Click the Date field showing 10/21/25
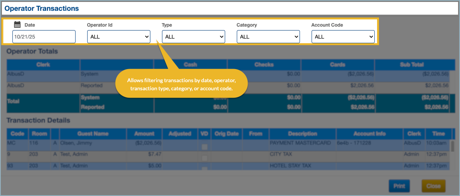Screen dimensions: 460x196 [x=44, y=37]
